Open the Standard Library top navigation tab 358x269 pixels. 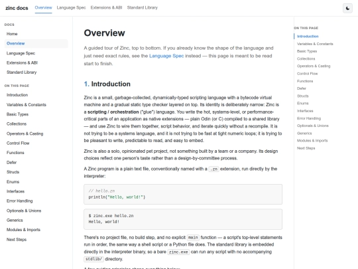(x=143, y=8)
